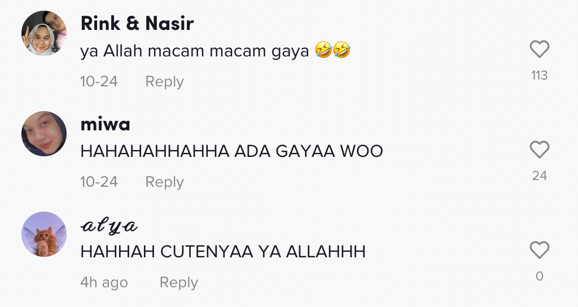Like the Rink & Nasir comment with the heart icon
This screenshot has width=578, height=307.
tap(539, 49)
